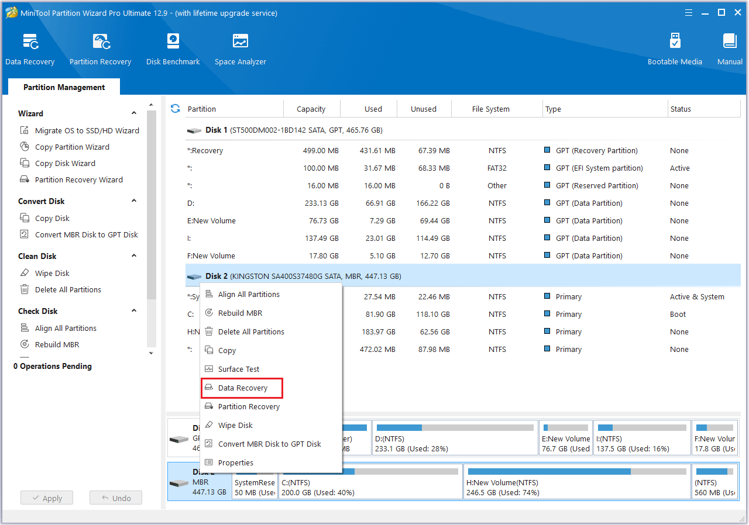Select D:(NTFS) block in disk map
This screenshot has width=749, height=525.
point(455,437)
